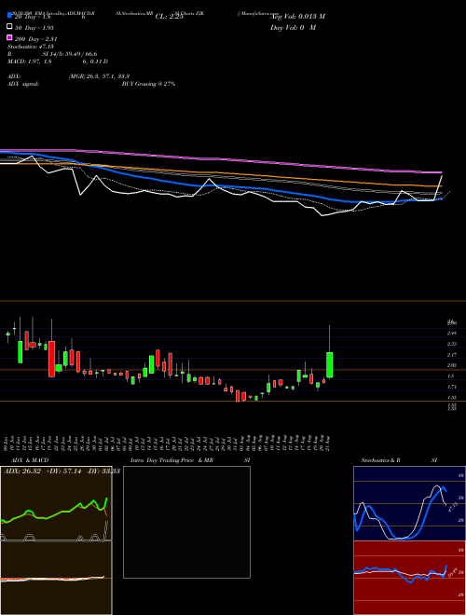Click the tall green candlestick on last date
The height and width of the screenshot is (615, 466).
tap(330, 364)
